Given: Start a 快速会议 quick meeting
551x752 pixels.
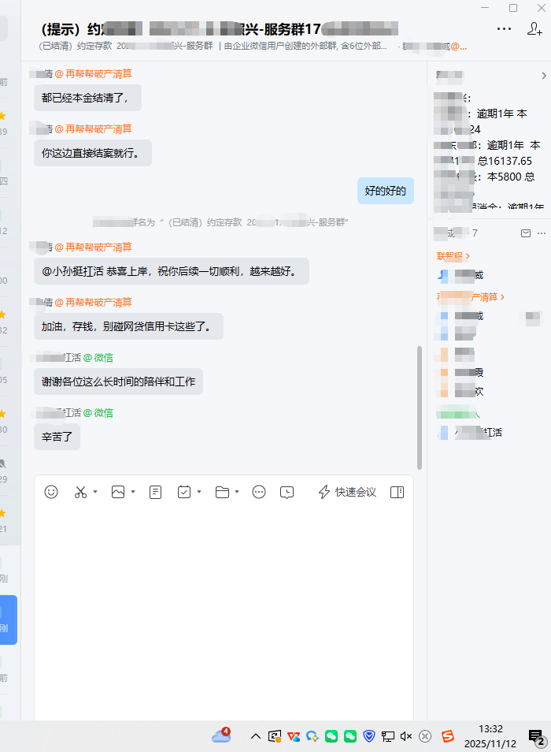Looking at the screenshot, I should point(347,492).
